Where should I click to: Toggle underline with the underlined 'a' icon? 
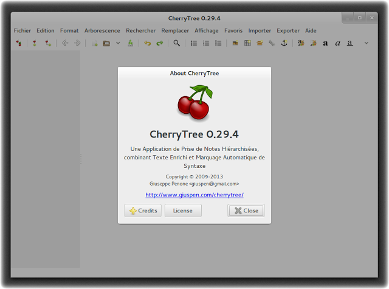350,43
